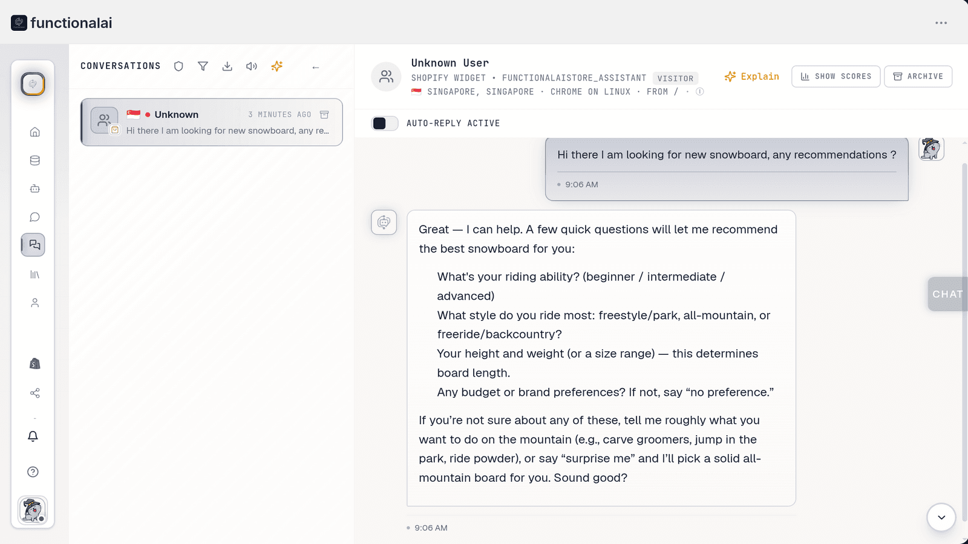Click the Explain button
968x544 pixels.
751,76
